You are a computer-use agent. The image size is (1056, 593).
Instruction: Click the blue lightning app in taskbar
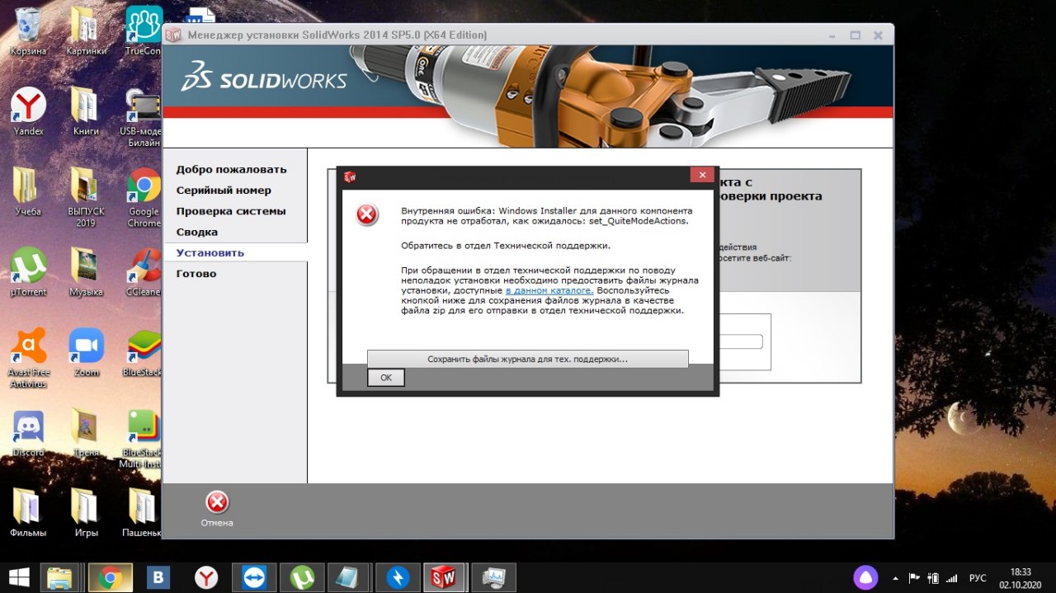[398, 577]
